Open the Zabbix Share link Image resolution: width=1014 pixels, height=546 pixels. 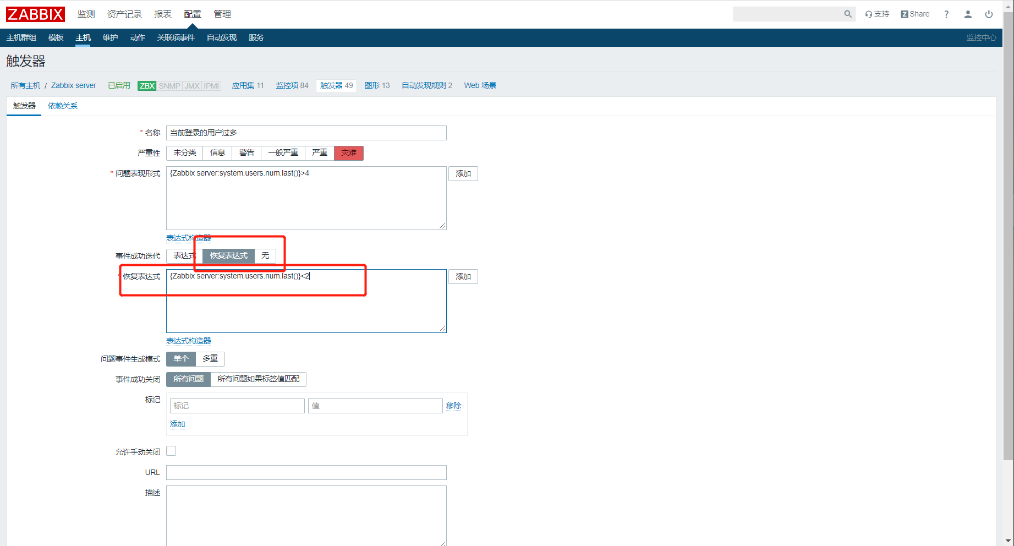(x=915, y=14)
